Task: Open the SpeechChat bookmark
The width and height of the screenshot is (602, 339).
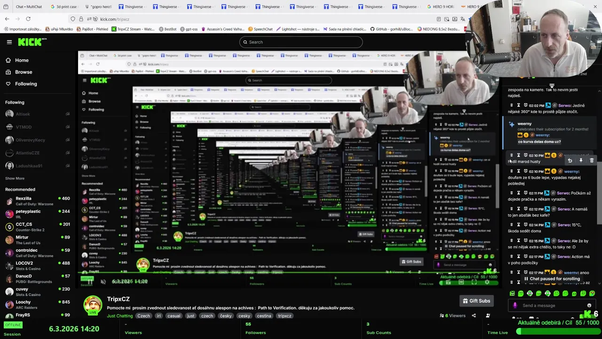Action: pos(260,29)
